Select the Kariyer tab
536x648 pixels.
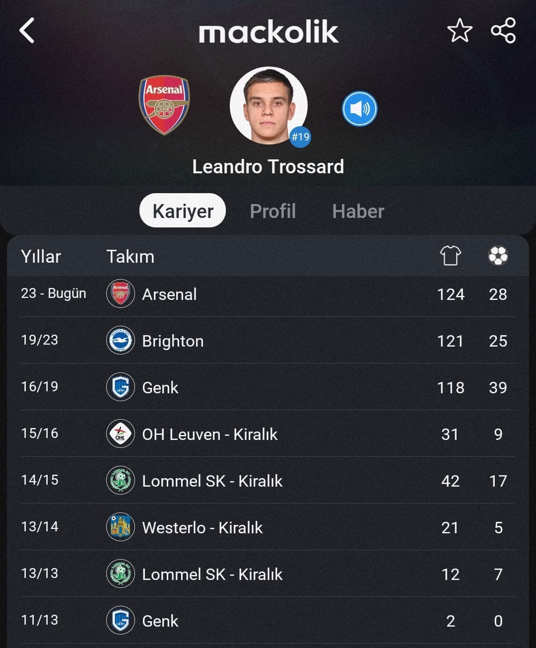(183, 211)
